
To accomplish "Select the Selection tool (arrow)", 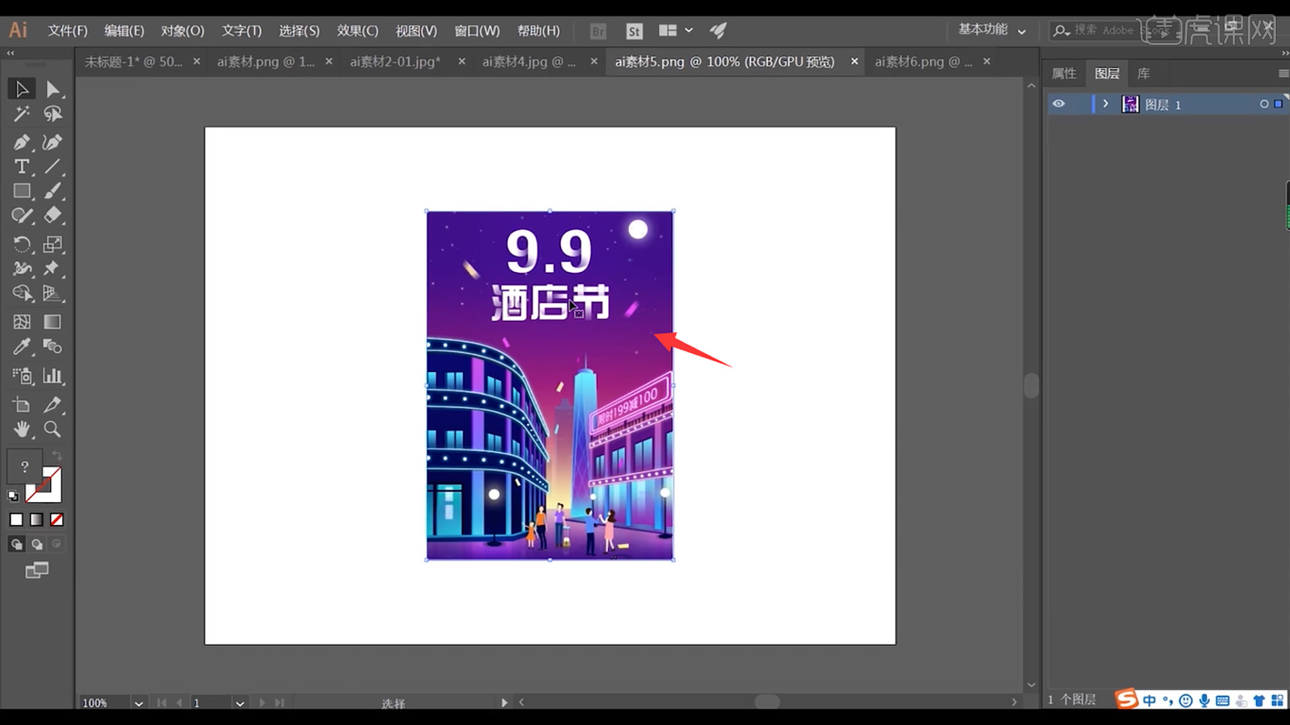I will coord(22,89).
